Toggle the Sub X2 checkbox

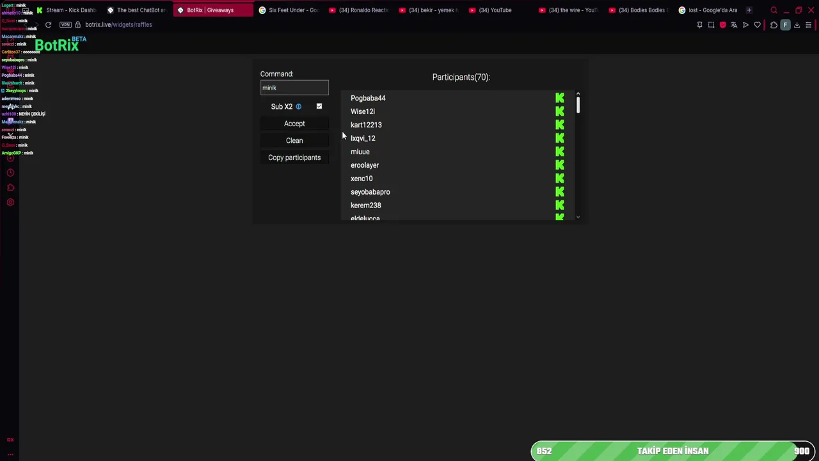coord(319,106)
